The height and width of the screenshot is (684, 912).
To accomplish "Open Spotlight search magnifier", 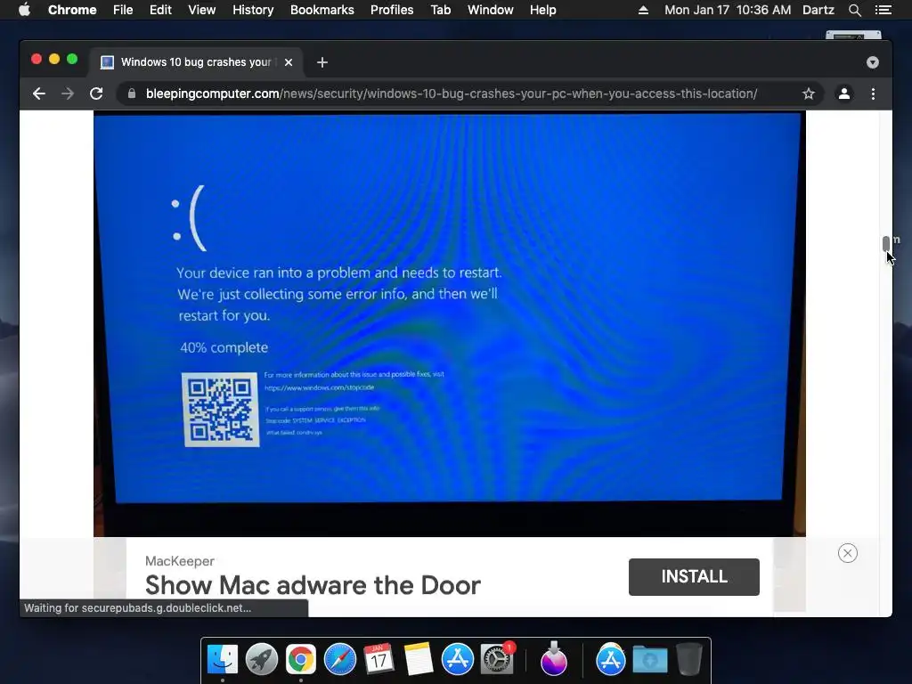I will click(854, 10).
